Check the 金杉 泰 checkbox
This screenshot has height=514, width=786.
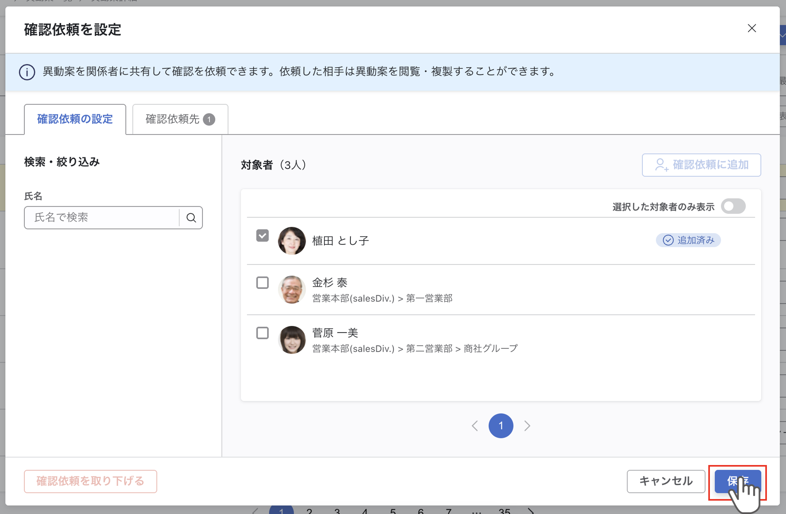[262, 283]
